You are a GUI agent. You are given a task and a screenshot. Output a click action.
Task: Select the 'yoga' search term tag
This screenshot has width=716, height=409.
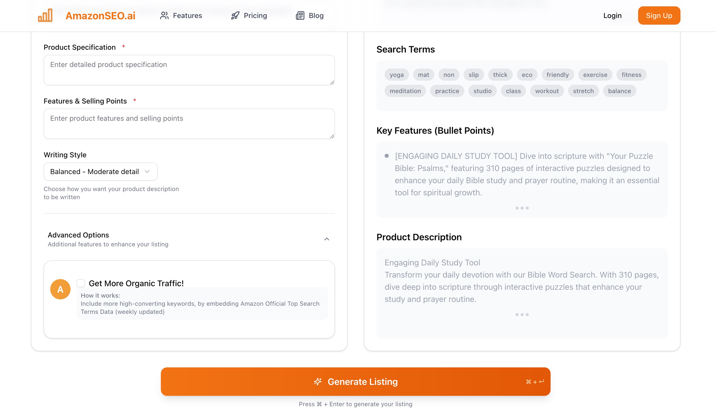397,75
